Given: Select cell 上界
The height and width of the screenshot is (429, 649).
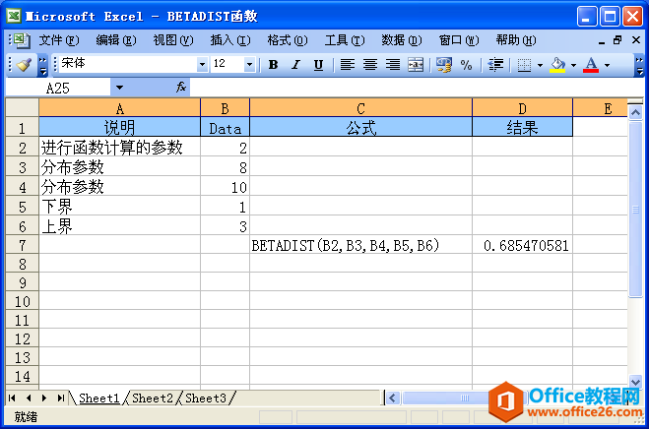Looking at the screenshot, I should point(119,226).
